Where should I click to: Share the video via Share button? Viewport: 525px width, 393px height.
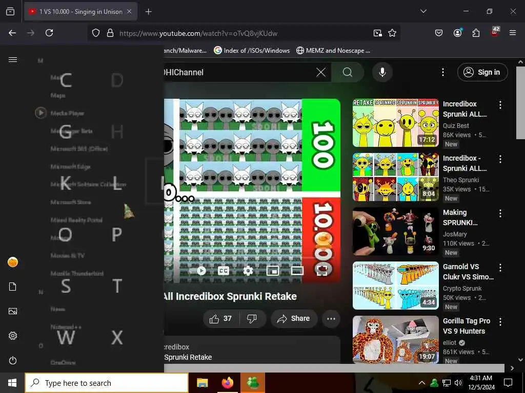(x=293, y=319)
